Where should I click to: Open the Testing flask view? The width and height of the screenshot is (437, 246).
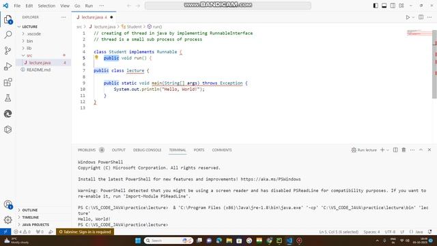tap(8, 98)
